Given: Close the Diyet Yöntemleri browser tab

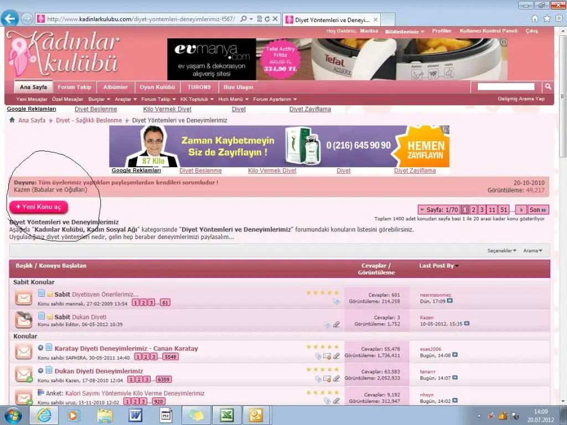Looking at the screenshot, I should coord(375,19).
